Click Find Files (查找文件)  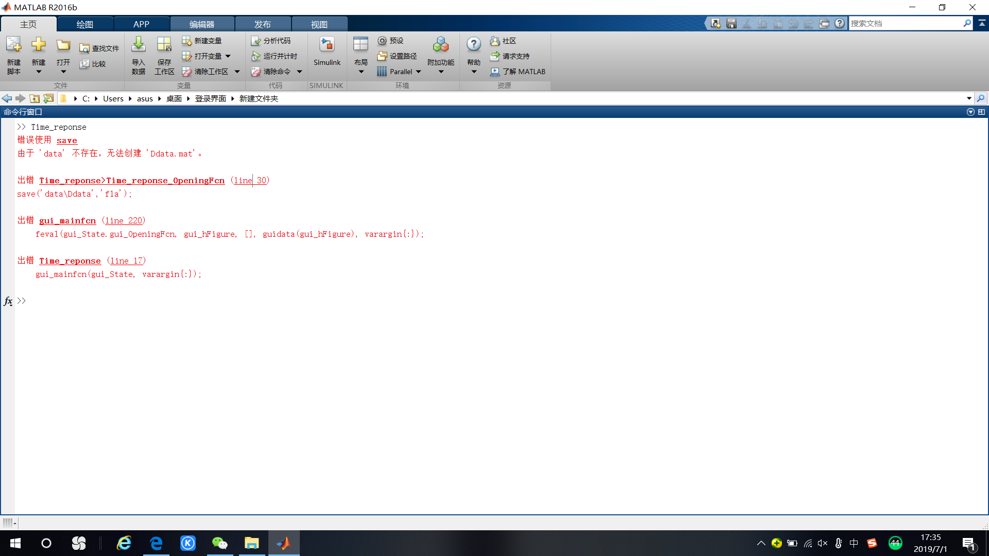(x=99, y=48)
